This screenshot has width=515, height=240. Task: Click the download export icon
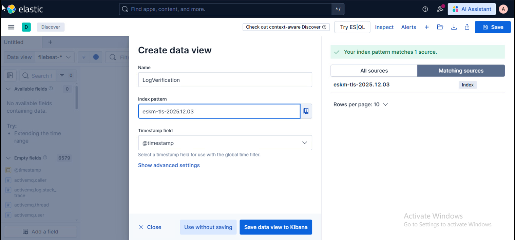click(454, 27)
